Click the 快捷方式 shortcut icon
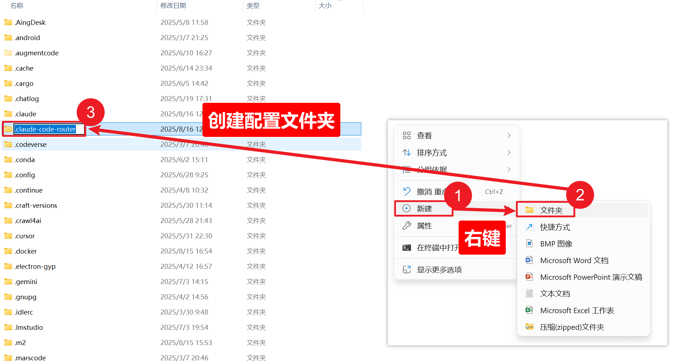 [530, 227]
